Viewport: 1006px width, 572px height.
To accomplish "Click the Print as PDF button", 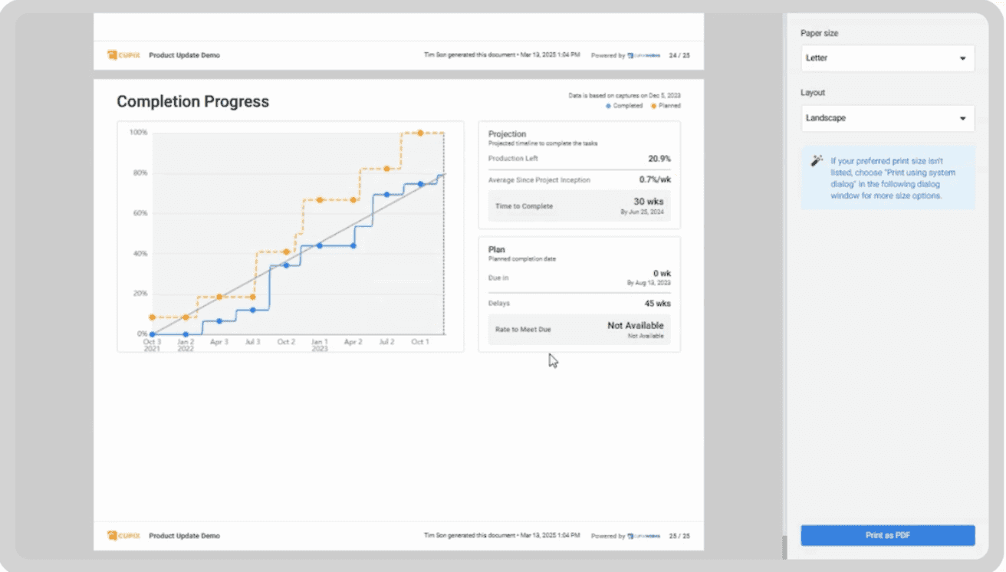I will [x=887, y=535].
